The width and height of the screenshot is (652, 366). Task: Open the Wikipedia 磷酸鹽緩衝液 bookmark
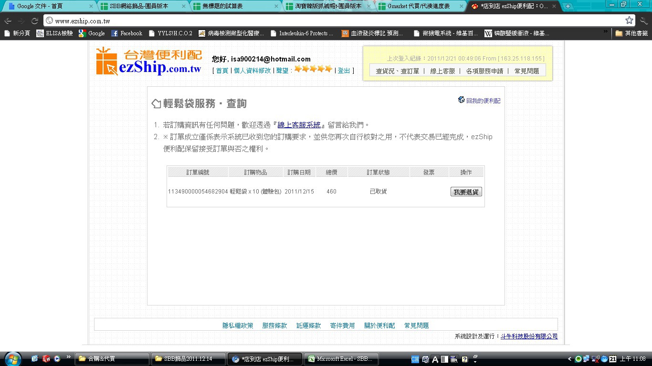tap(516, 33)
